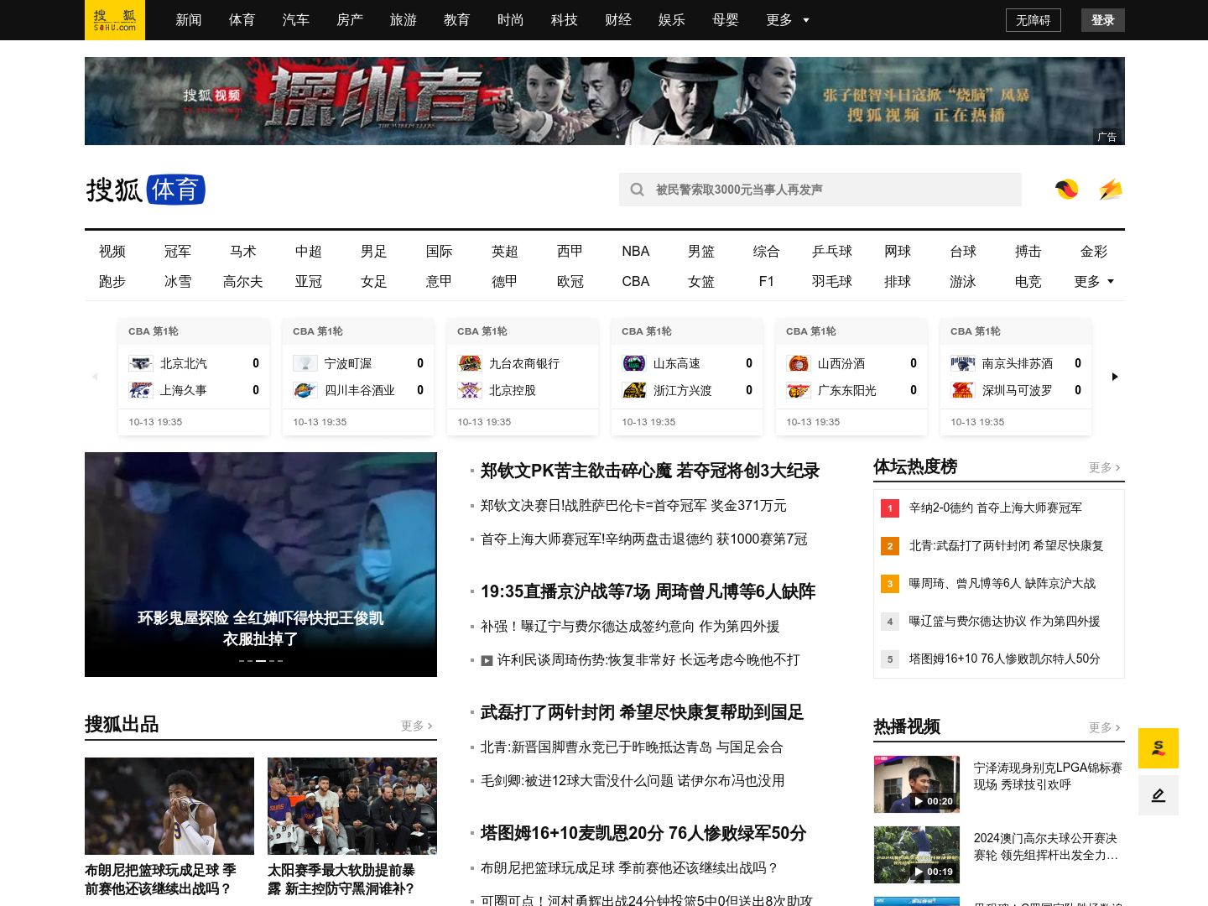Click the search magnifier icon

pyautogui.click(x=638, y=190)
